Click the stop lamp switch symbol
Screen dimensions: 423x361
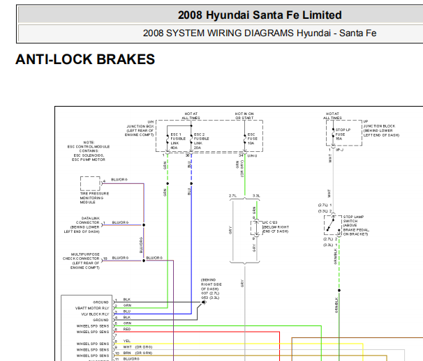click(x=333, y=225)
